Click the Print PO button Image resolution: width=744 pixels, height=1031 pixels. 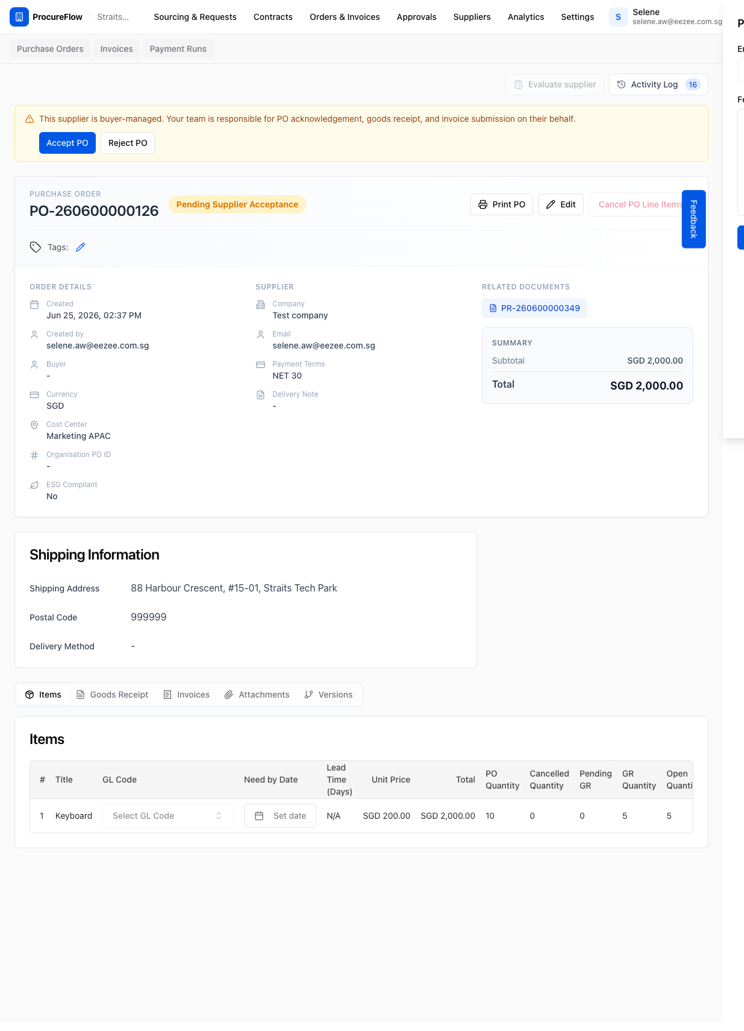pos(501,204)
